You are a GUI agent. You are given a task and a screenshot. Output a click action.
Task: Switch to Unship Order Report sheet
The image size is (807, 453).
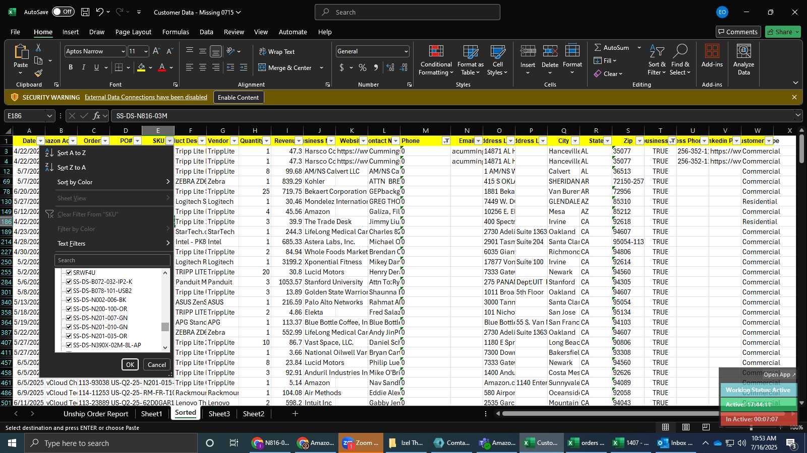pos(96,414)
